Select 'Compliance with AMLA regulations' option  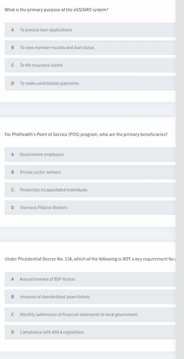pos(90,332)
